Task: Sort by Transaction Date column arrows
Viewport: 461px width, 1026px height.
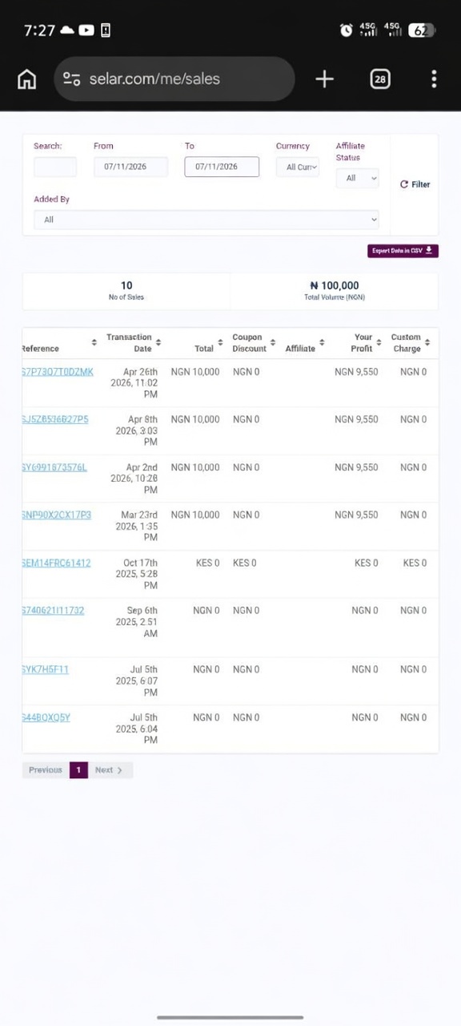Action: (158, 343)
